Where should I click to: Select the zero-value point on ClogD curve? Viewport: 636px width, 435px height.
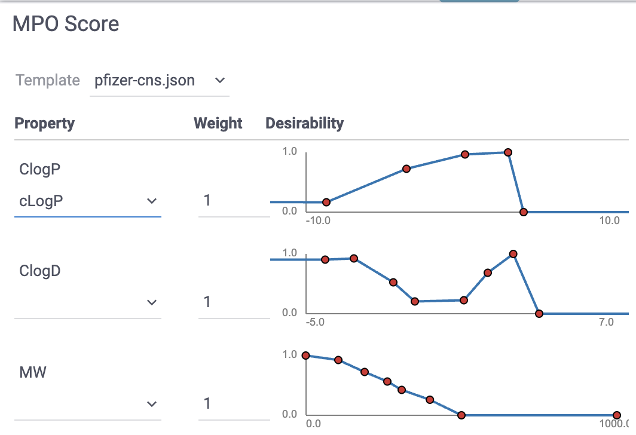coord(539,314)
